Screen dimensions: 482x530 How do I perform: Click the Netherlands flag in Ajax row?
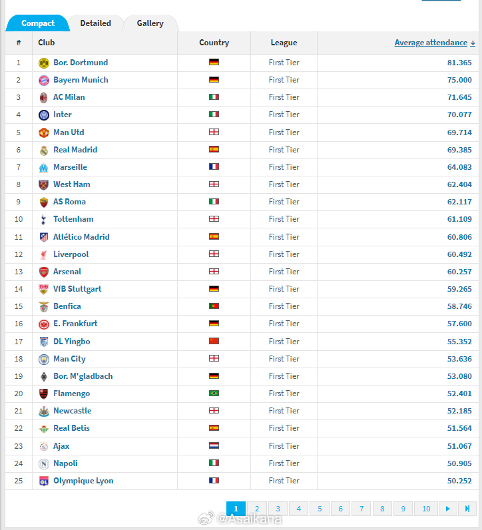[214, 446]
